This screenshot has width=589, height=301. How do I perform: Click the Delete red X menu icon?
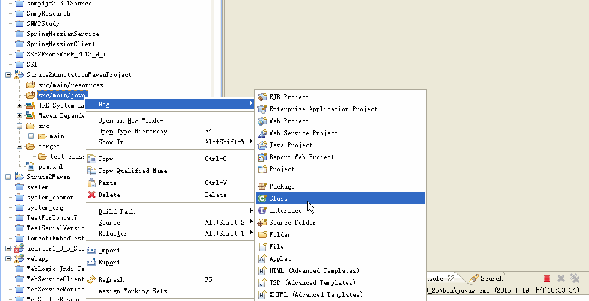point(91,195)
